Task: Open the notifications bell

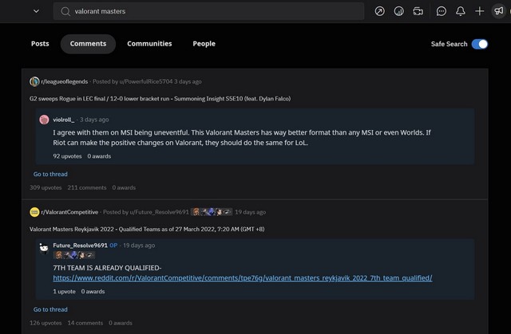Action: pos(461,11)
